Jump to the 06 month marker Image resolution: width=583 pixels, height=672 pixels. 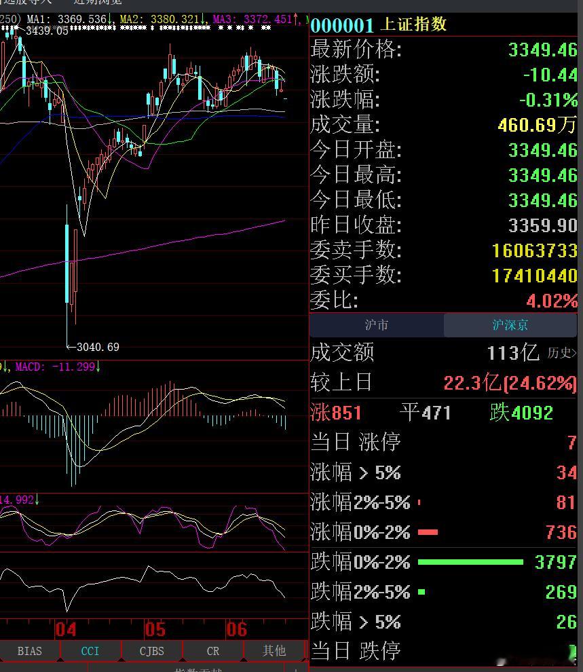[x=236, y=629]
